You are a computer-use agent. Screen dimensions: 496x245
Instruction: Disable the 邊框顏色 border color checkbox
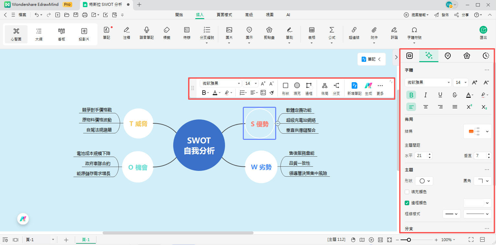407,203
